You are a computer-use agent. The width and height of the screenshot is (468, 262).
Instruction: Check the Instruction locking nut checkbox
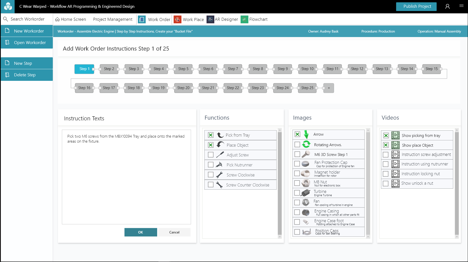click(386, 174)
